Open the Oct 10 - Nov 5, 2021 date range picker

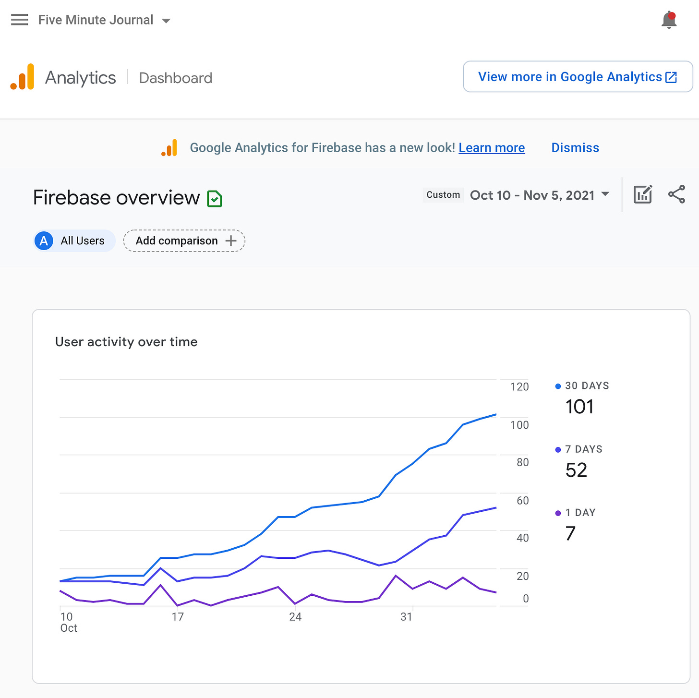[x=540, y=195]
